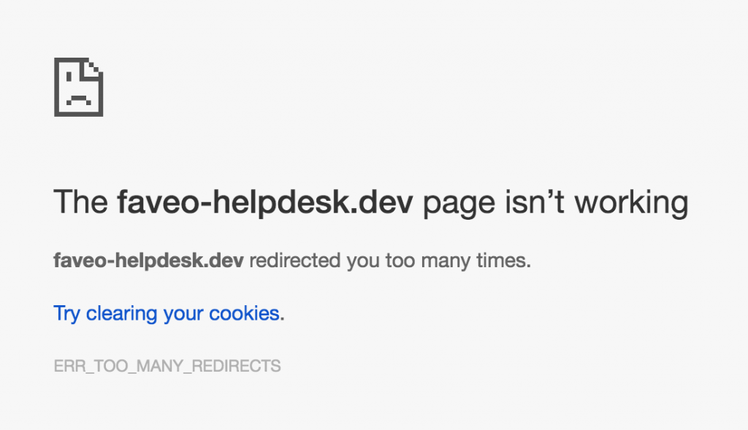This screenshot has width=748, height=430.
Task: Click the sad face error page icon
Action: (78, 87)
